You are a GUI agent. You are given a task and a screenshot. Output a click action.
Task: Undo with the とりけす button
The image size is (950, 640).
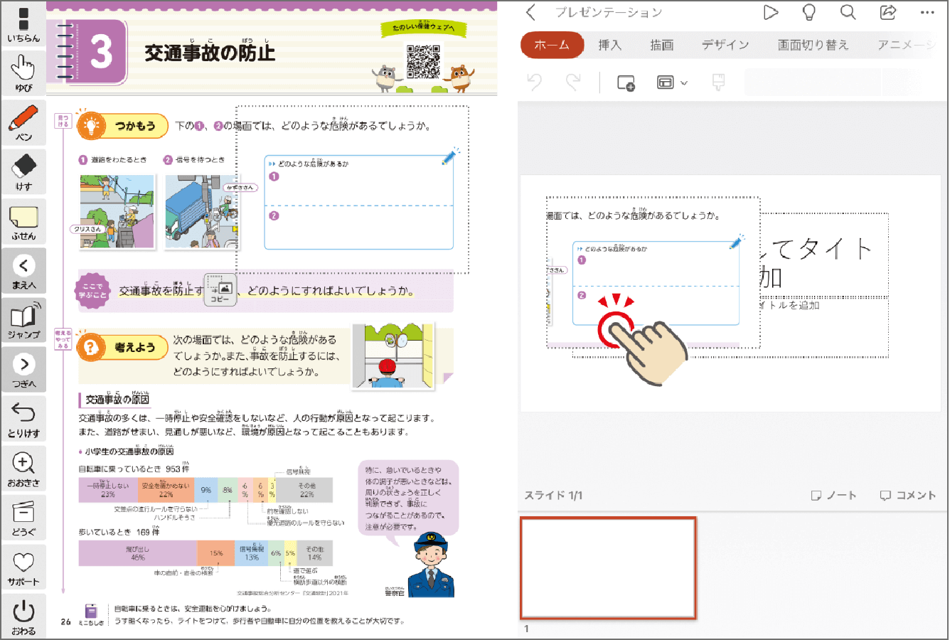[23, 419]
